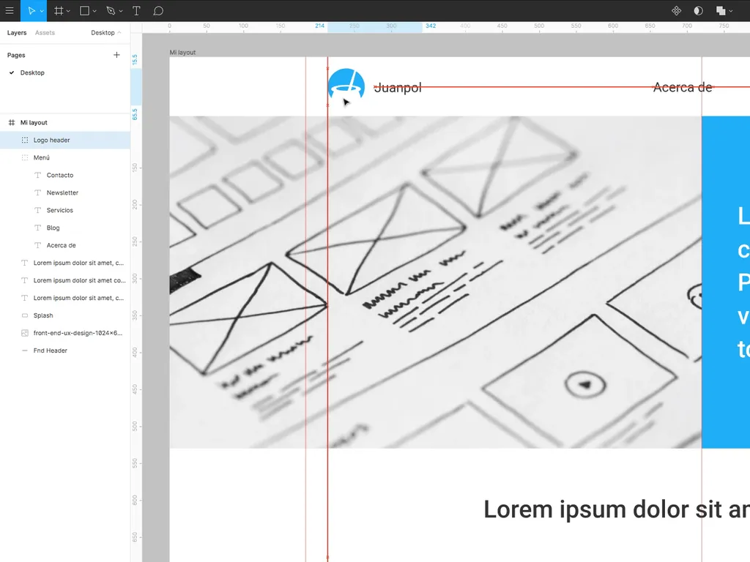Select the Frame tool
The width and height of the screenshot is (750, 562).
tap(59, 10)
